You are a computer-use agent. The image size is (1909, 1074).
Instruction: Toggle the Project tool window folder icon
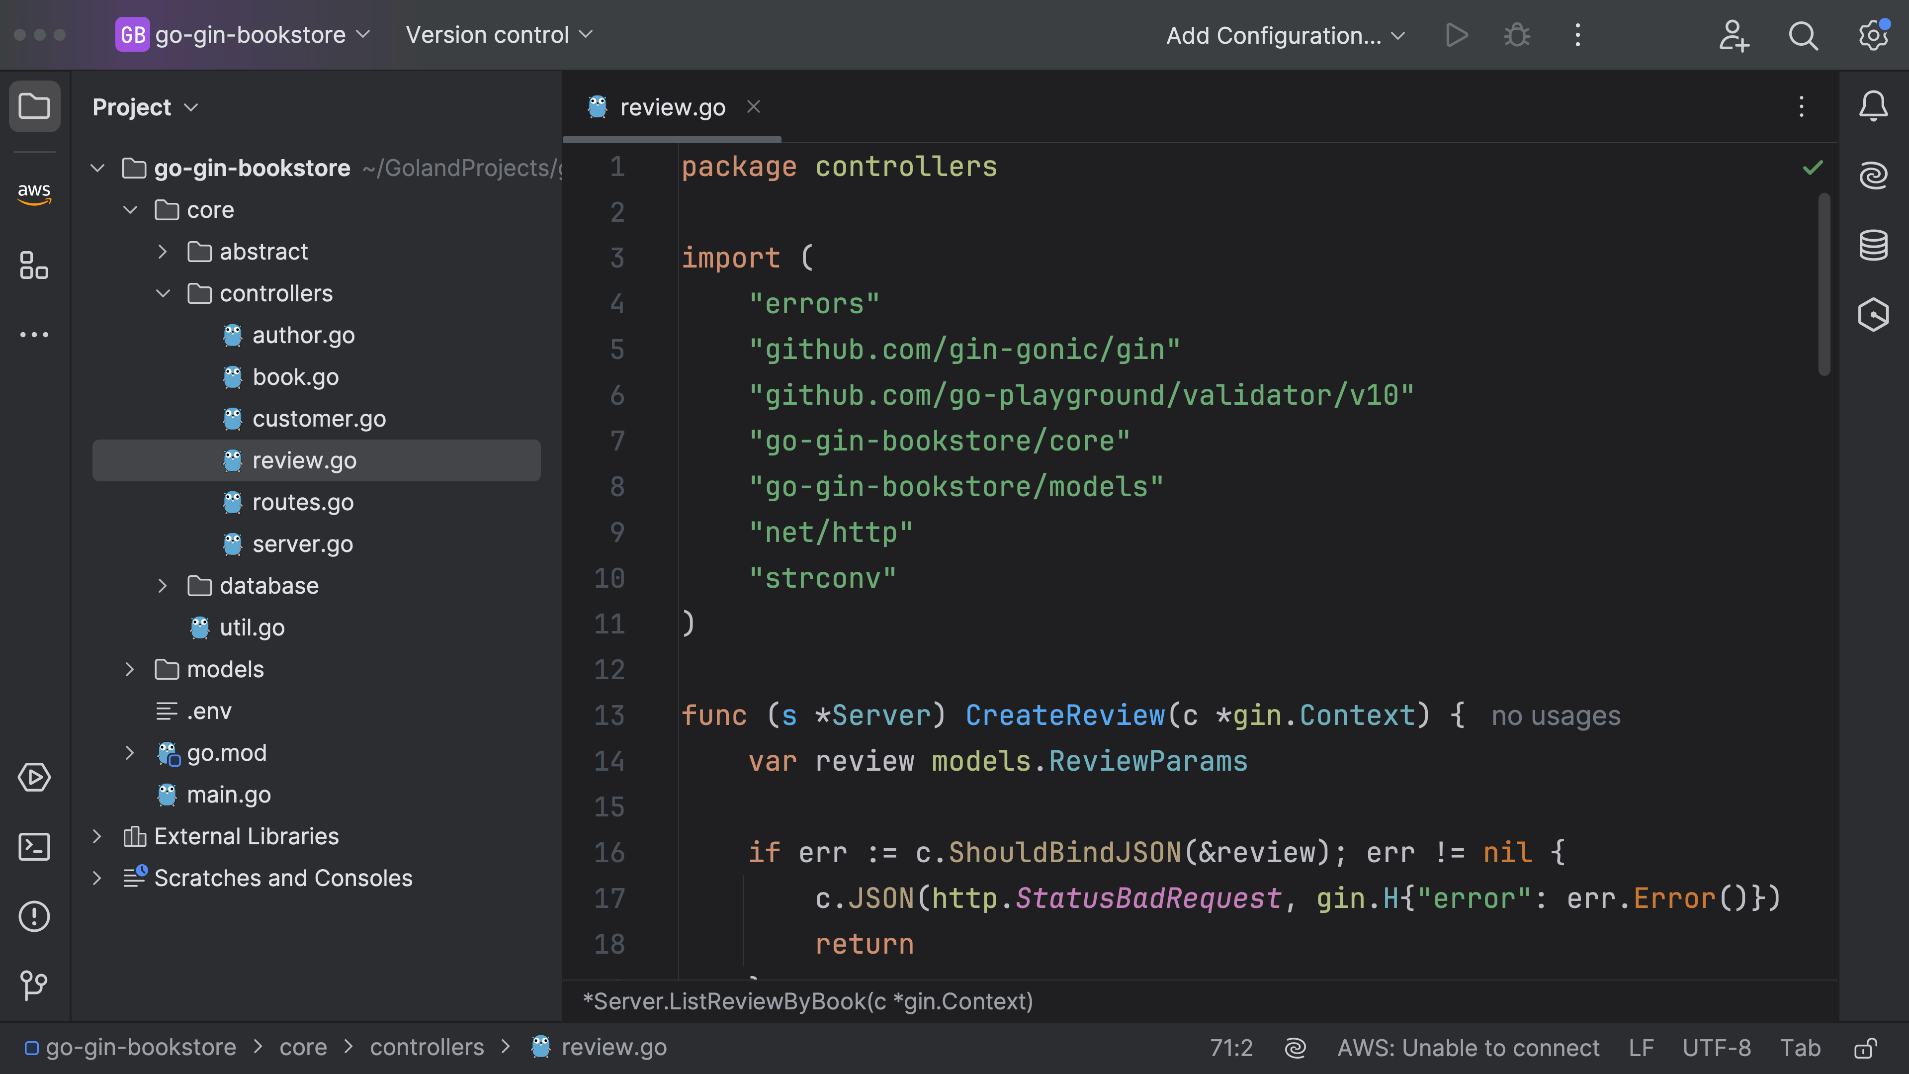click(34, 106)
